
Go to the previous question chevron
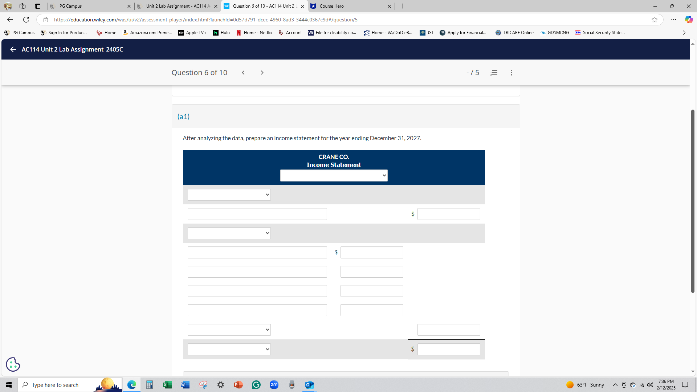(243, 73)
